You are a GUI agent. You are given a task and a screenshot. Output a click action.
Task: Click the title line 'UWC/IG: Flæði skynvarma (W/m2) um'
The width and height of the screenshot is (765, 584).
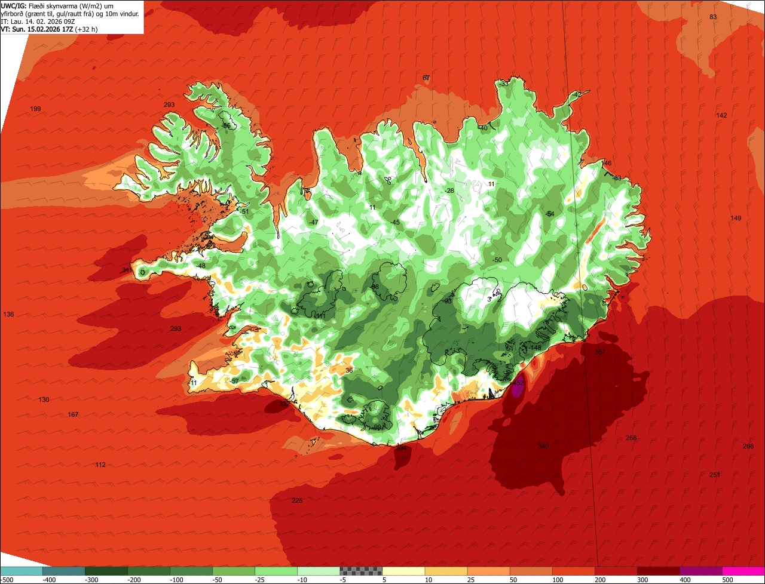(x=57, y=6)
